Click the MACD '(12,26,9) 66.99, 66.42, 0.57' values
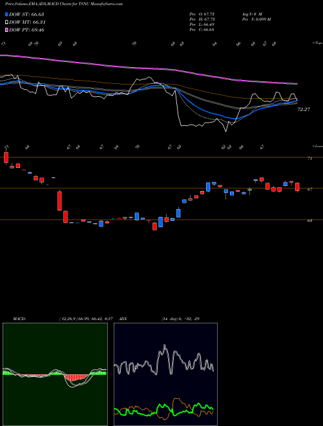This screenshot has height=426, width=323. tap(86, 319)
